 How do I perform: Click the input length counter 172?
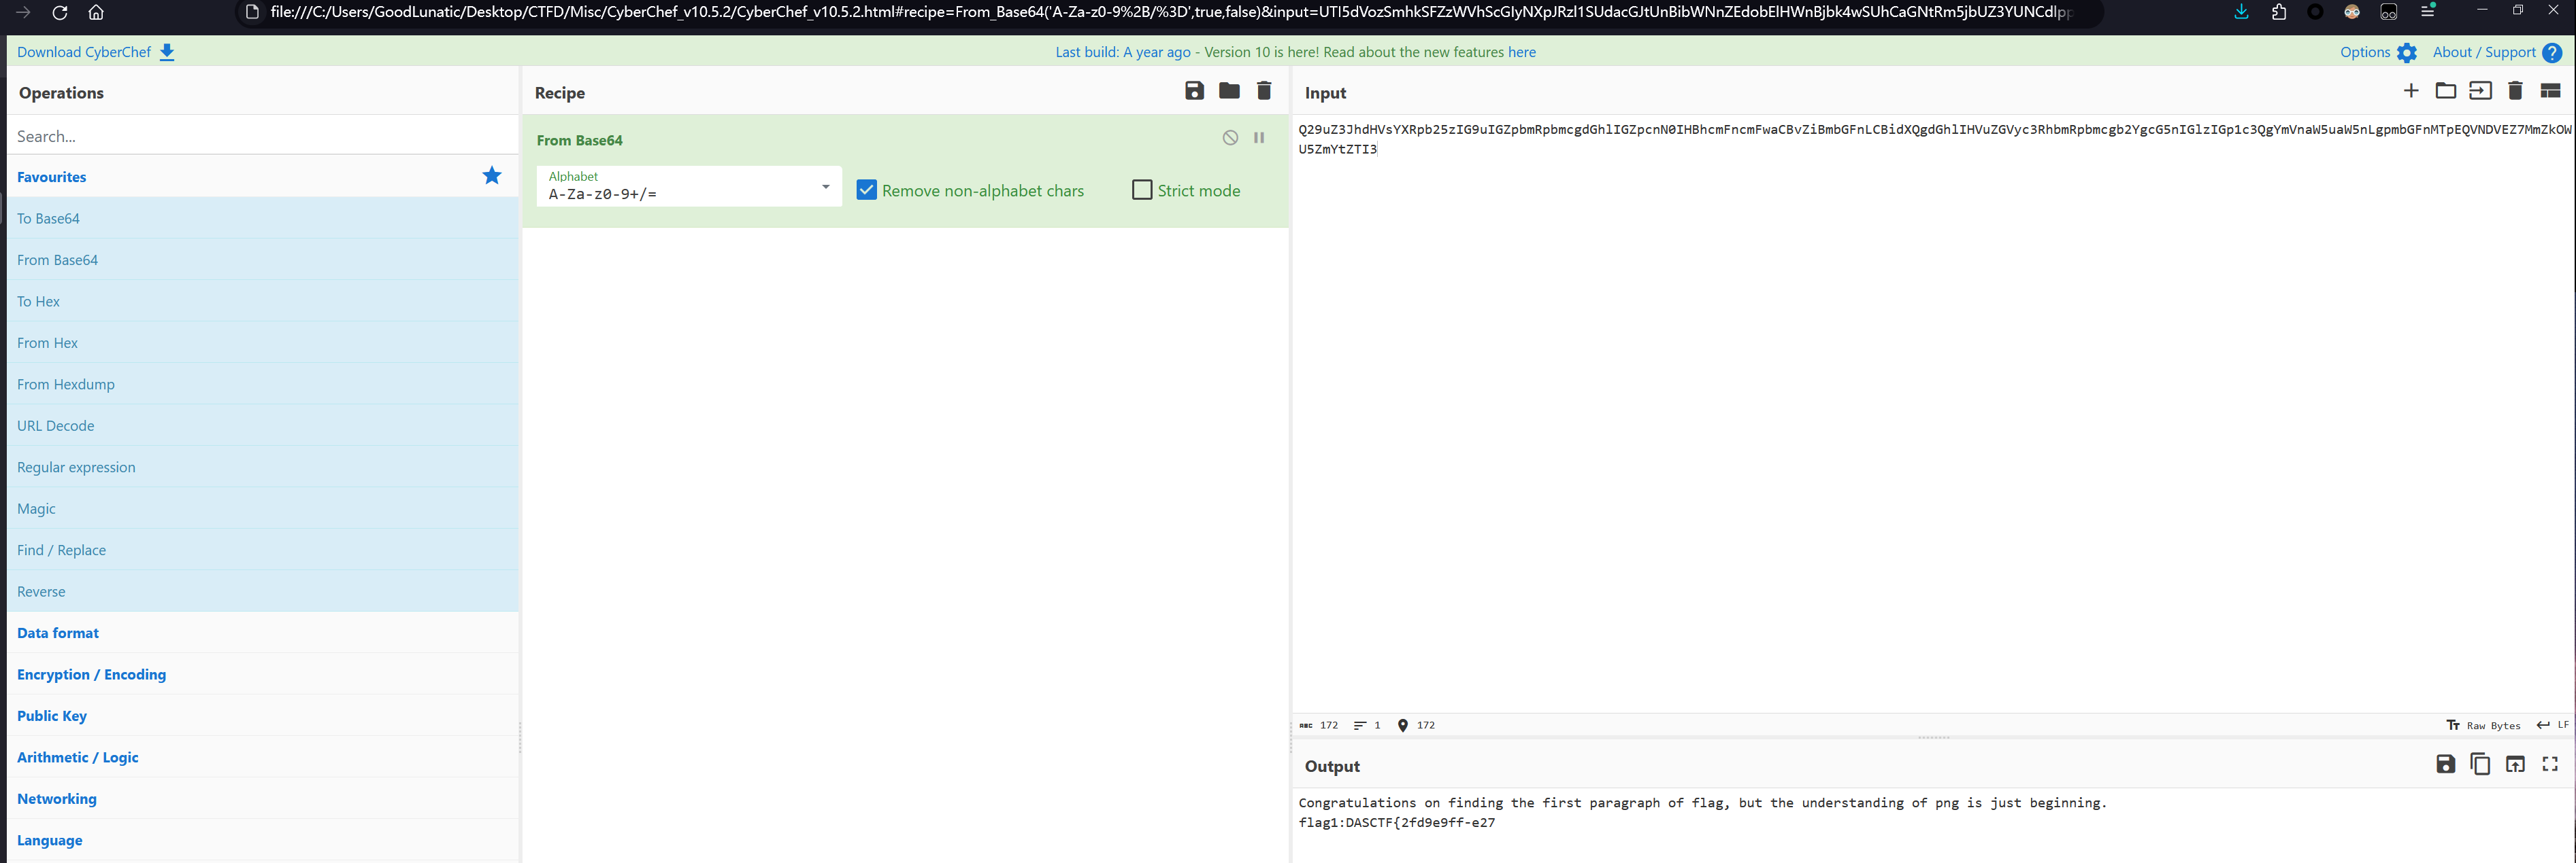(x=1318, y=725)
